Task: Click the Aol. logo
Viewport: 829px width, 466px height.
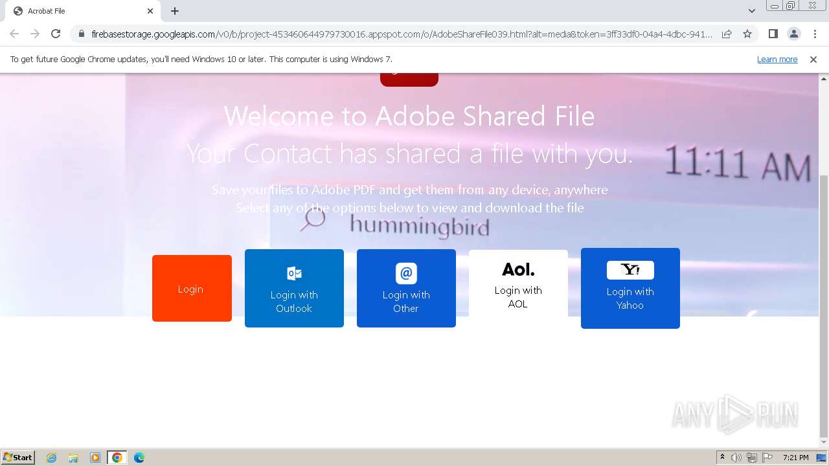Action: point(518,269)
